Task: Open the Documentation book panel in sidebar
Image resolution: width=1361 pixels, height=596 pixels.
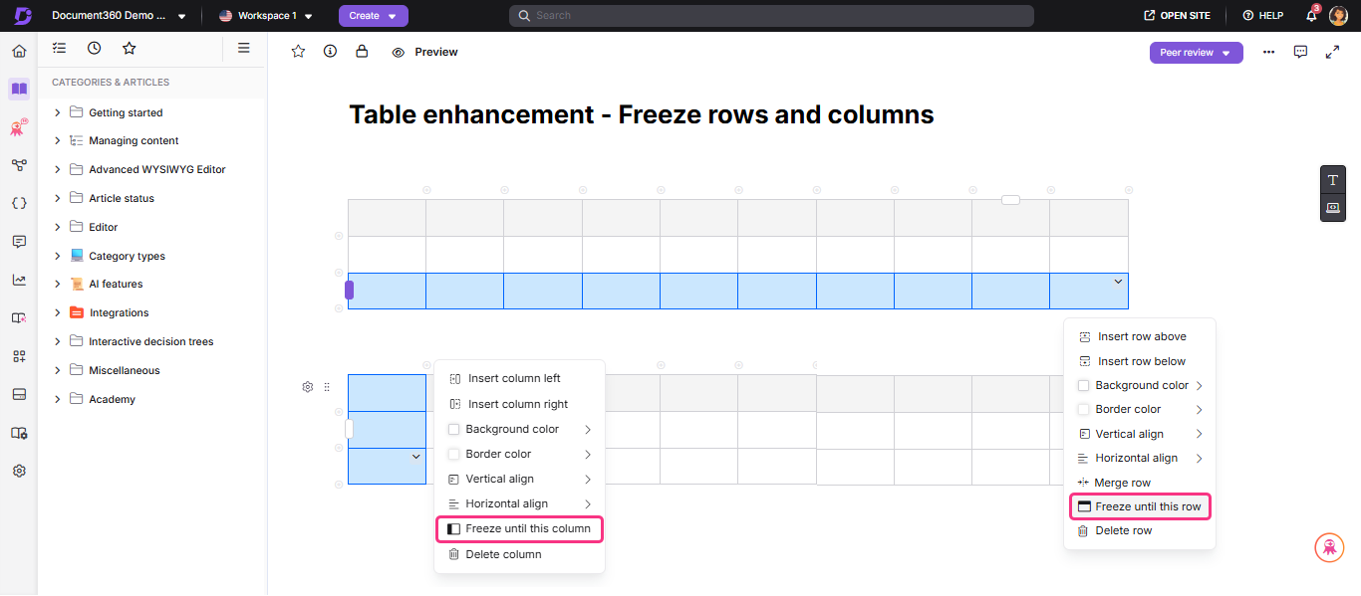Action: 18,89
